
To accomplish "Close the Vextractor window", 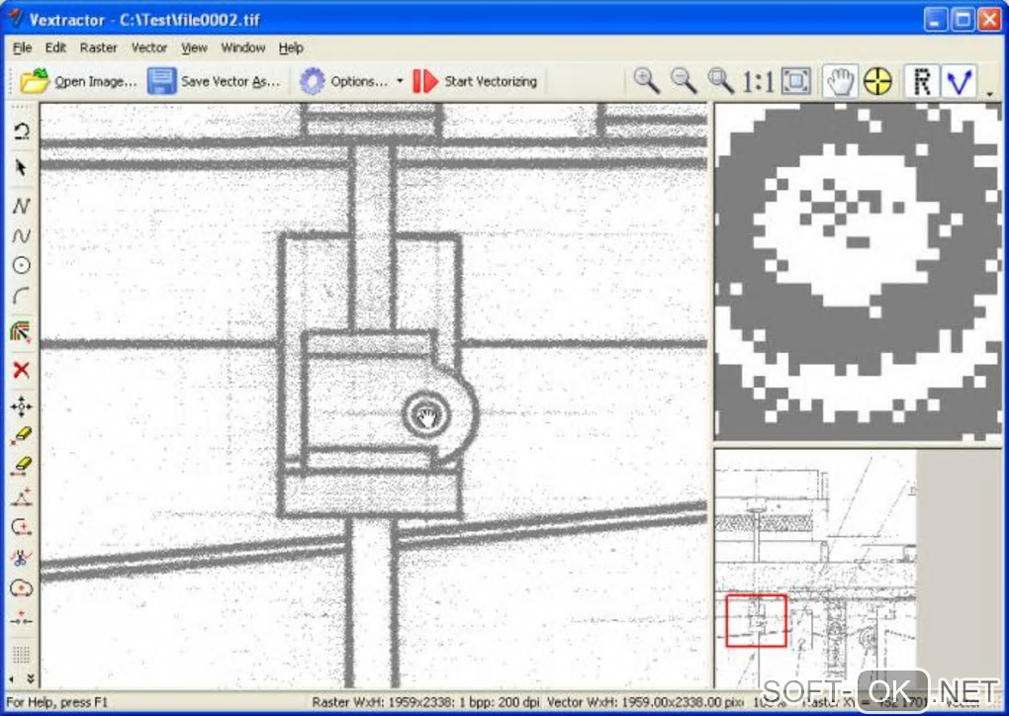I will click(x=989, y=20).
